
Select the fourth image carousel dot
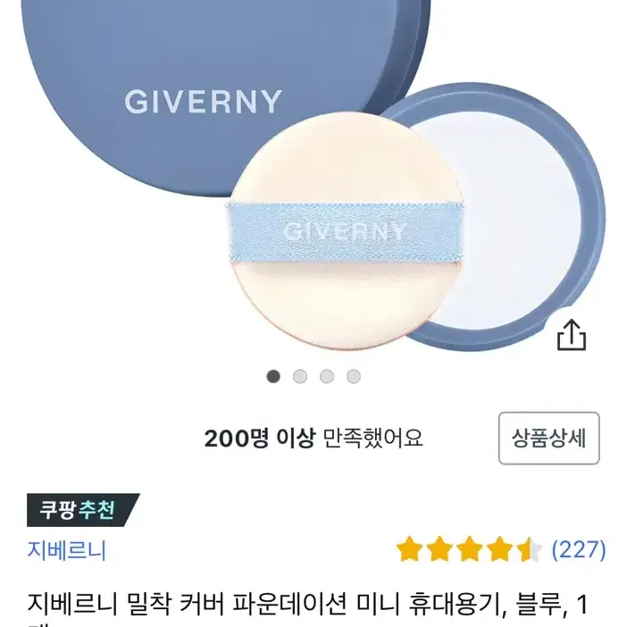354,376
